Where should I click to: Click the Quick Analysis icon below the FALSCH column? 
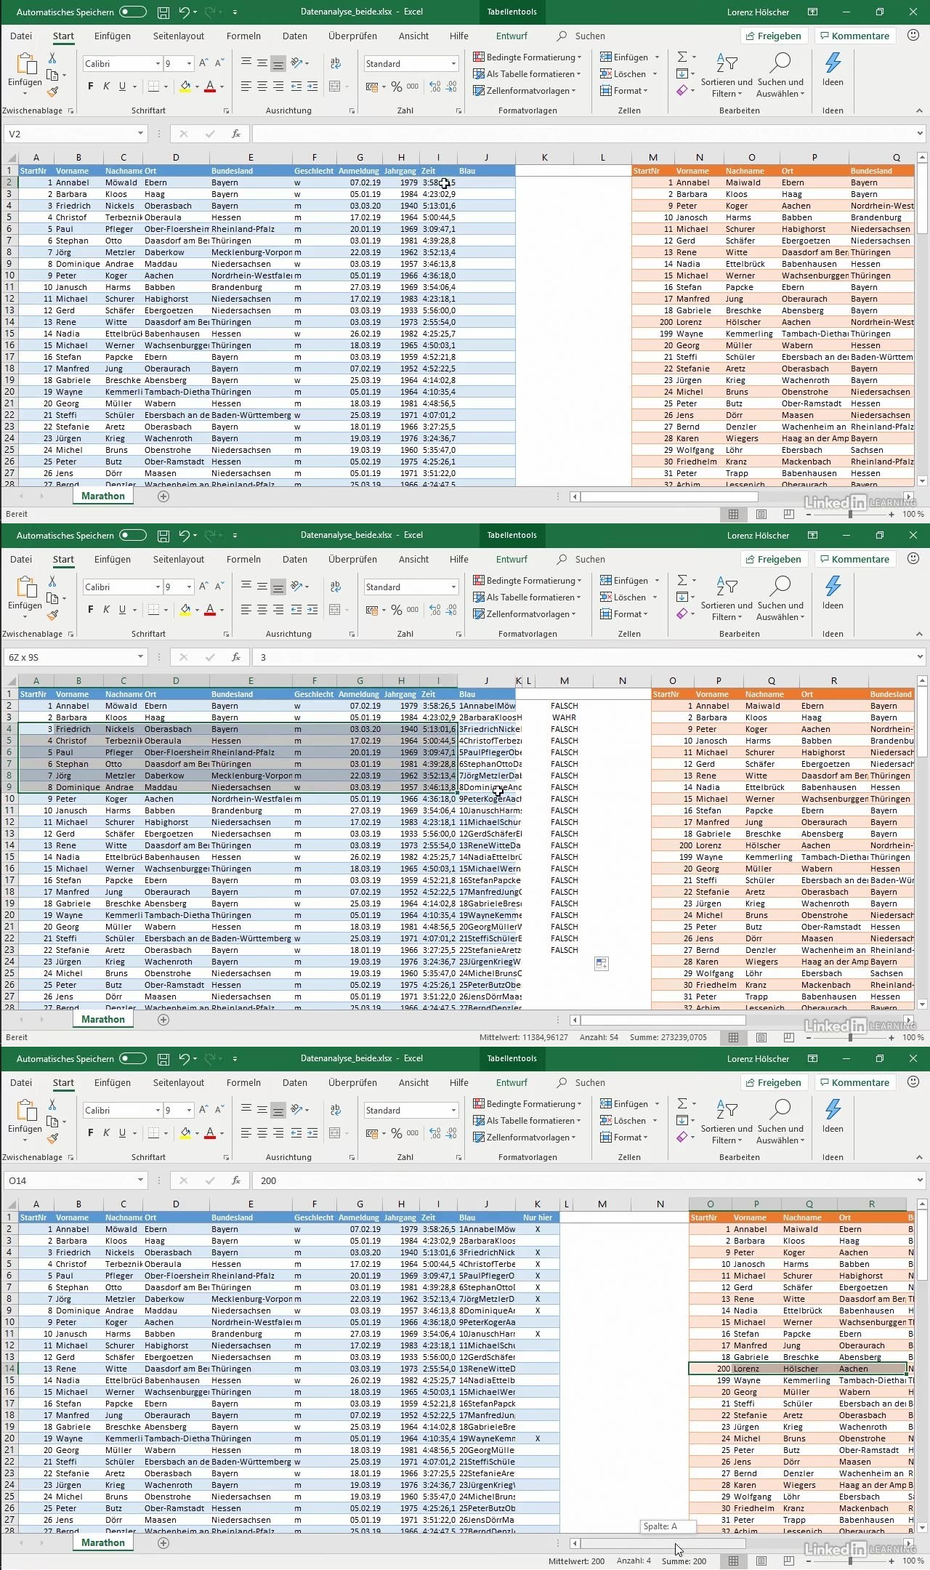point(602,964)
